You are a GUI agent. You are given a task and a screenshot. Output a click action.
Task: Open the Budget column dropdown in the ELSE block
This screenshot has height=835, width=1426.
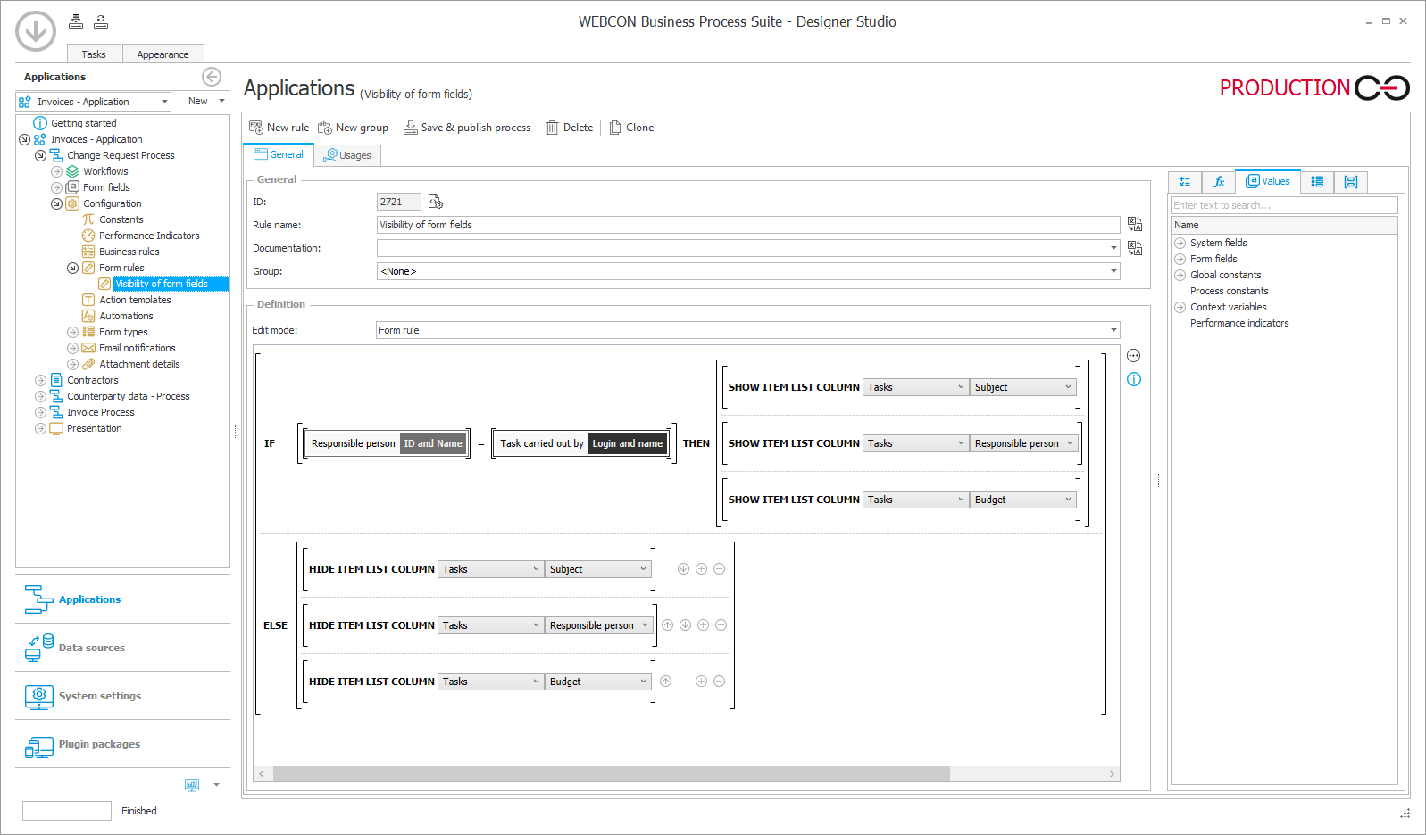597,682
